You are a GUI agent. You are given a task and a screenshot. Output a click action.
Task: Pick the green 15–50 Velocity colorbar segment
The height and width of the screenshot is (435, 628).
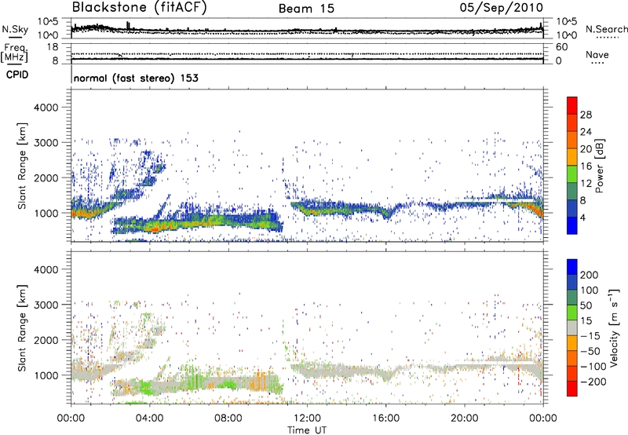pyautogui.click(x=572, y=313)
